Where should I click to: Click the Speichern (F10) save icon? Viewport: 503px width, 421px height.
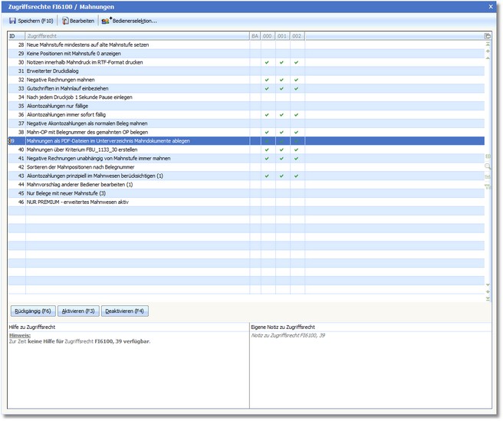pos(12,21)
